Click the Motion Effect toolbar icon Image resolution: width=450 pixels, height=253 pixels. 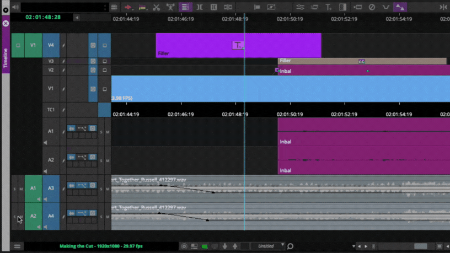click(x=314, y=7)
